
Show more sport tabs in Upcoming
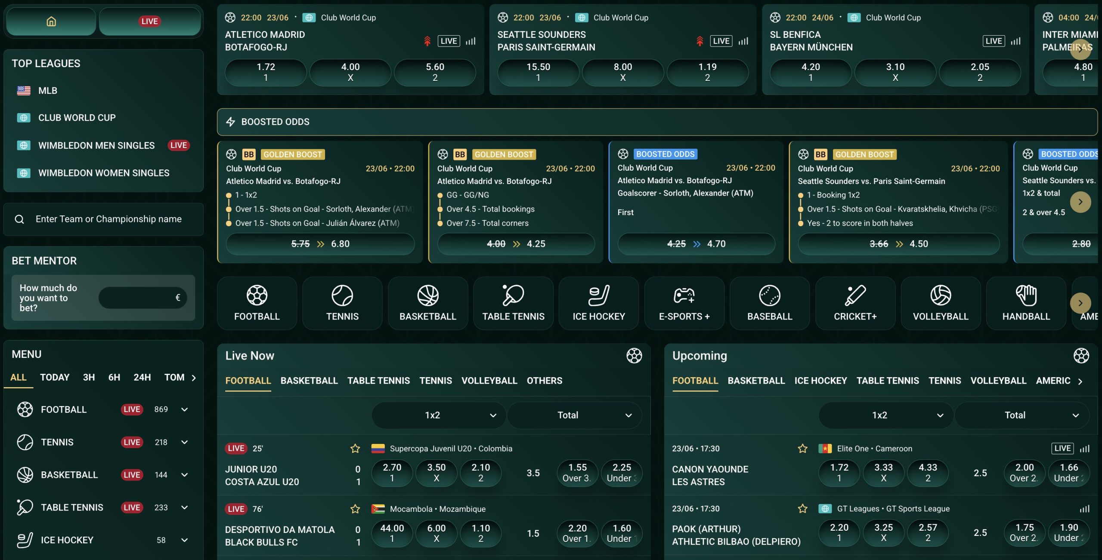1080,381
